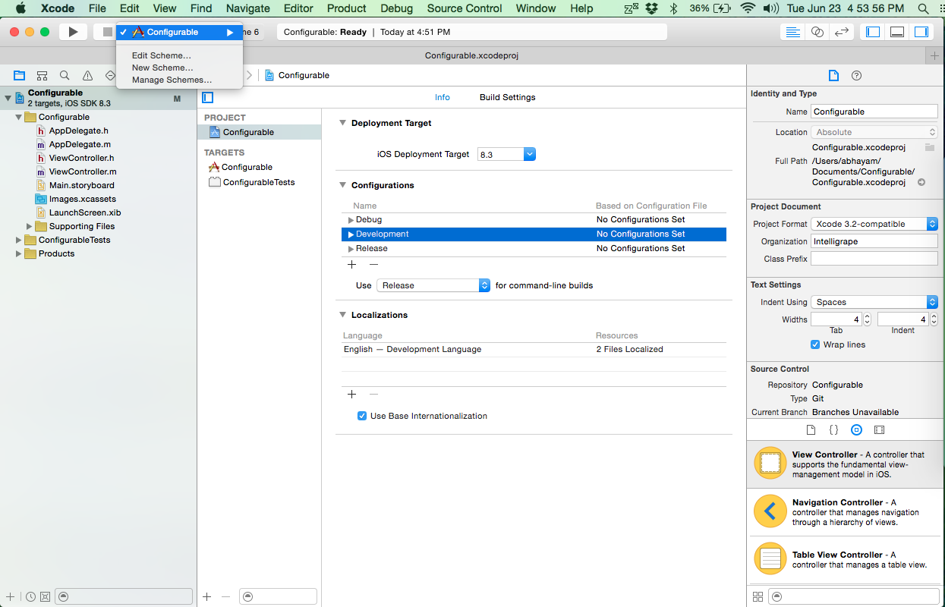
Task: Expand the Supporting Files group
Action: pos(30,226)
